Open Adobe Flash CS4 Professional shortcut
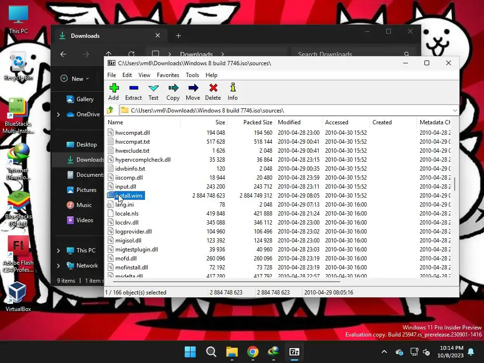This screenshot has width=484, height=363. [18, 255]
